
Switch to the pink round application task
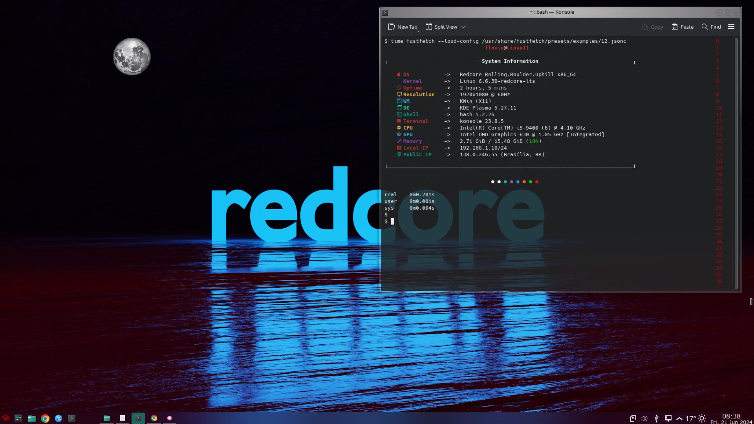point(170,418)
